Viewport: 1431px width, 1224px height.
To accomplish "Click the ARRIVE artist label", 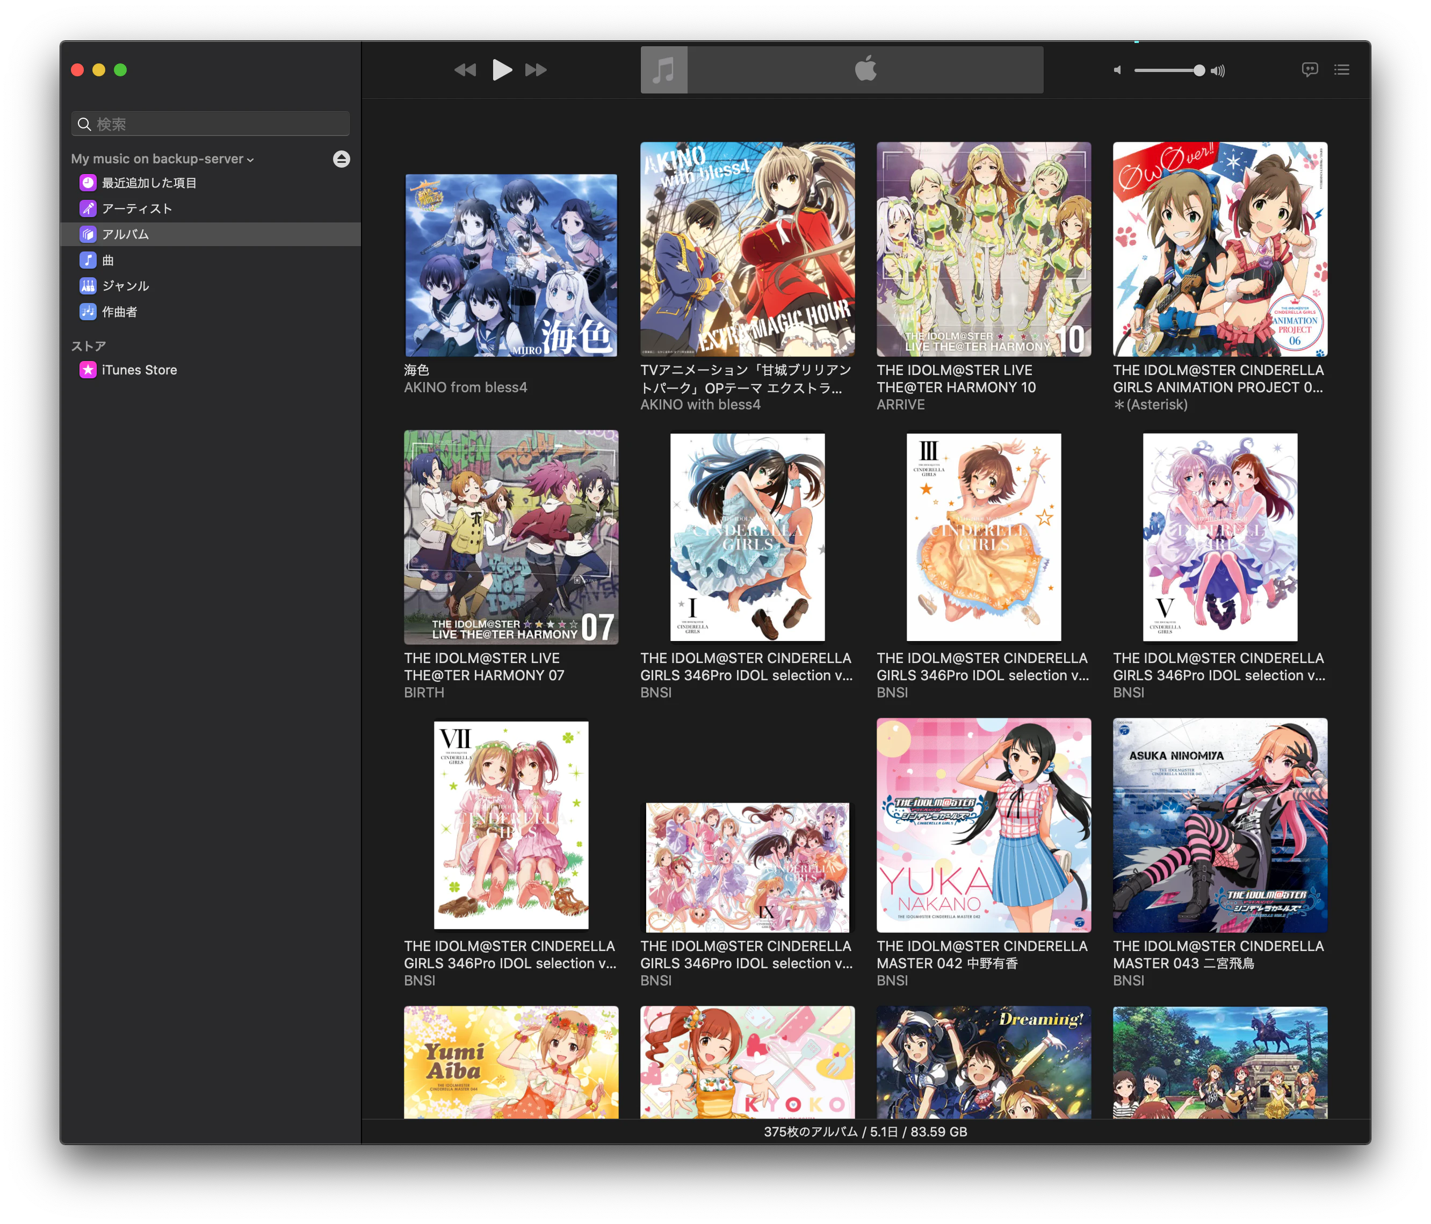I will click(x=901, y=405).
